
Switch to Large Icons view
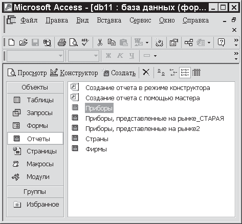click(161, 73)
